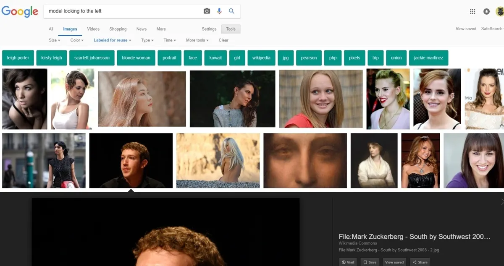This screenshot has height=266, width=504.
Task: Click the large preview image
Action: tap(165, 232)
